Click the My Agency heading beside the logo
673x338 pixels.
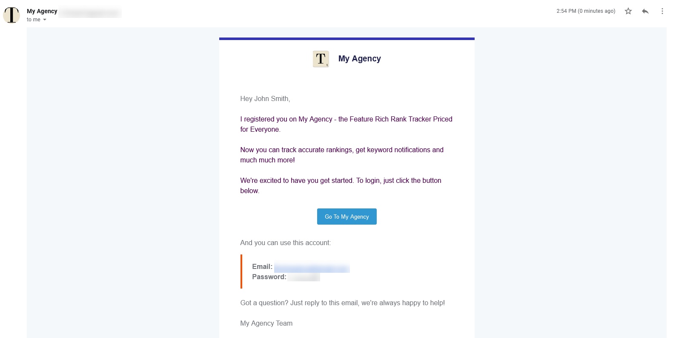(359, 59)
